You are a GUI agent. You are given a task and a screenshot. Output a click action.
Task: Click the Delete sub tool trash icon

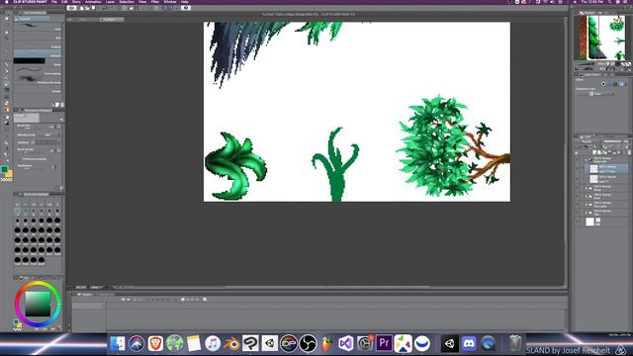[62, 105]
